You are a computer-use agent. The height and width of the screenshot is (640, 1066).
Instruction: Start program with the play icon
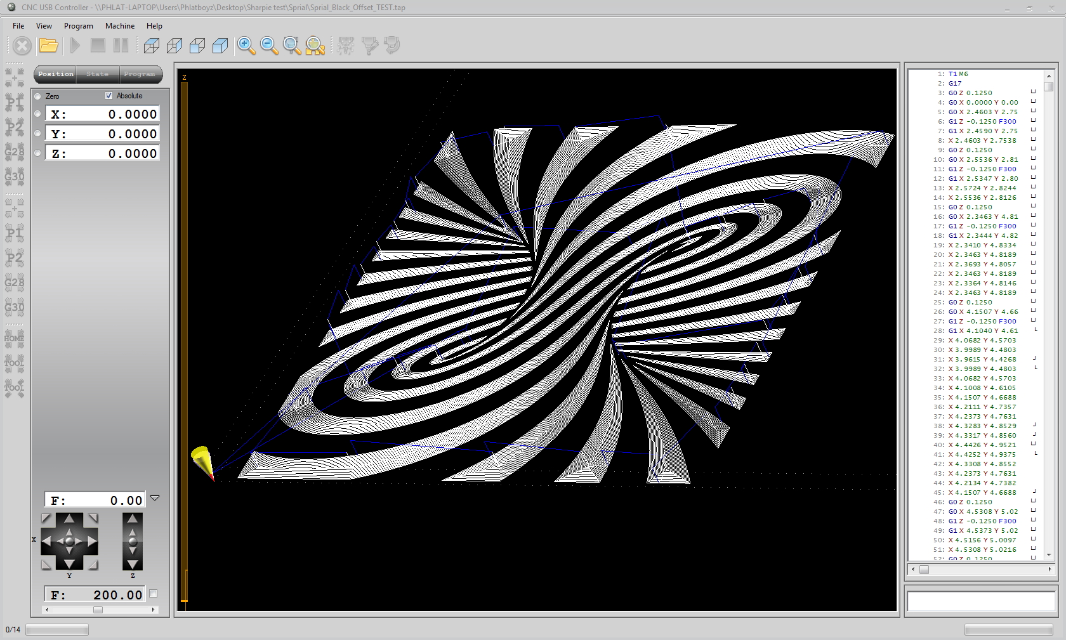click(x=76, y=46)
